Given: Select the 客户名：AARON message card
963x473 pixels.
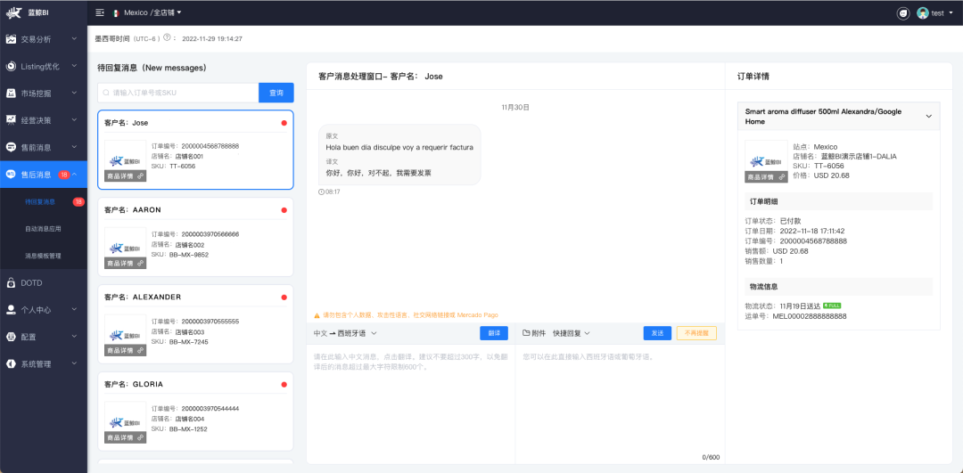Looking at the screenshot, I should pos(195,238).
